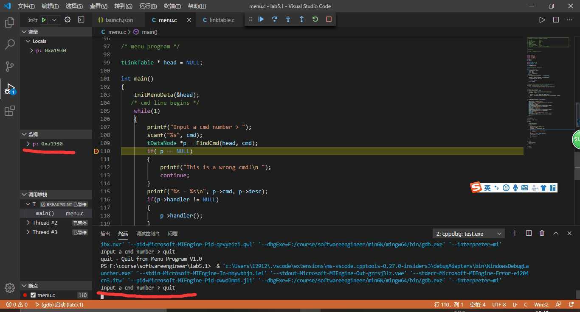Open the 编辑(E) menu
580x312 pixels.
[x=50, y=6]
